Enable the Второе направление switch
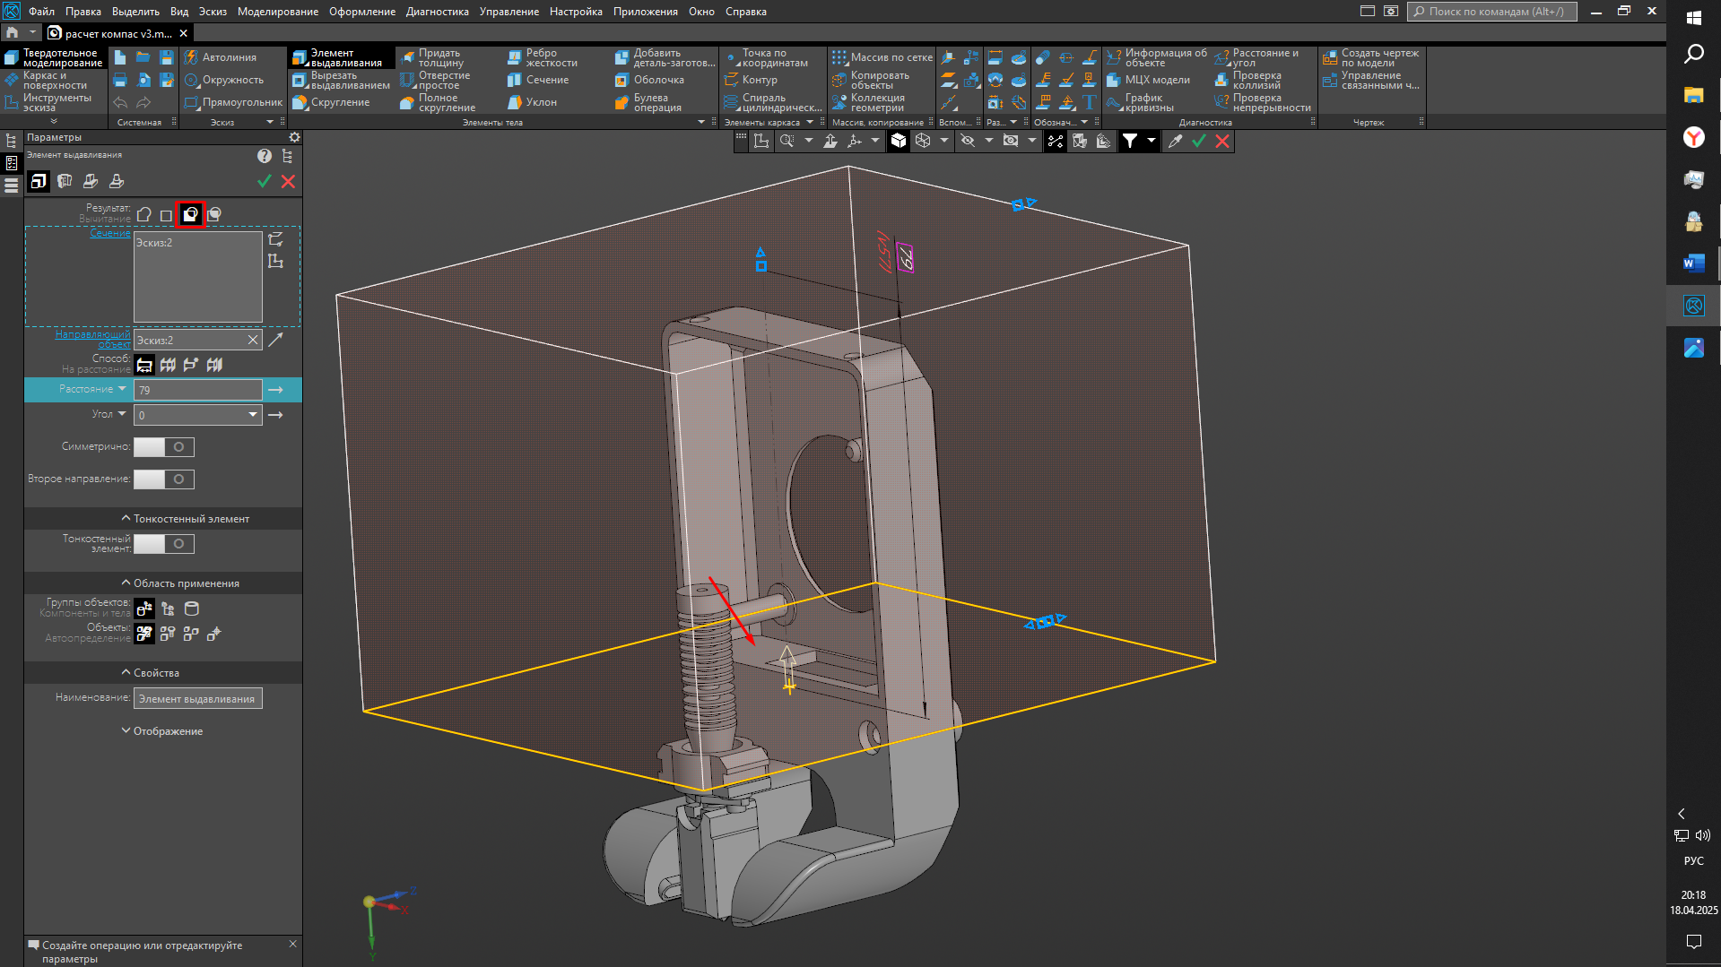Viewport: 1721px width, 967px height. (x=163, y=479)
